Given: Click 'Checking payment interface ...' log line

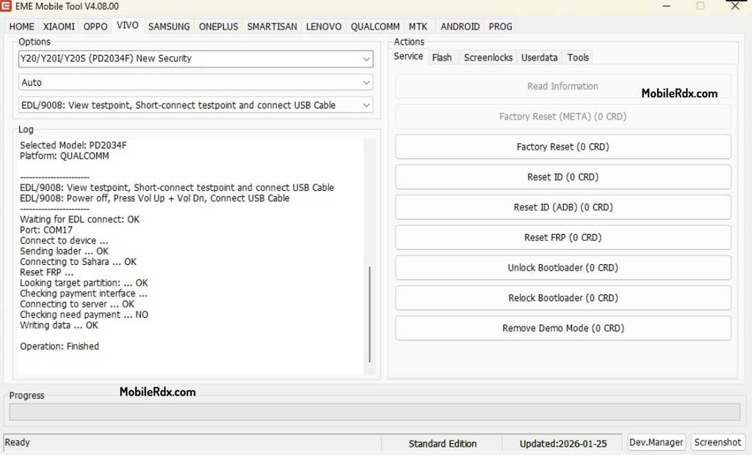Looking at the screenshot, I should click(84, 294).
